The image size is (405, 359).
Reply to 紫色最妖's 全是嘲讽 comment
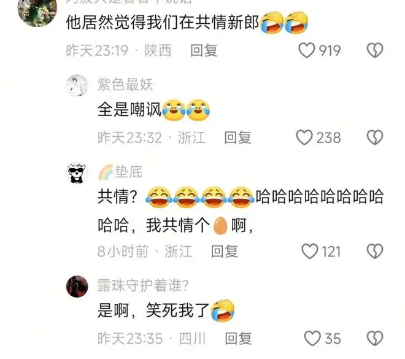pos(237,137)
